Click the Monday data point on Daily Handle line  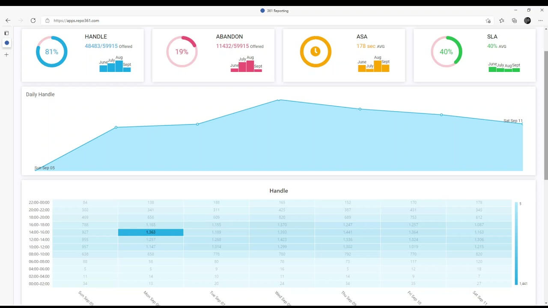point(116,127)
